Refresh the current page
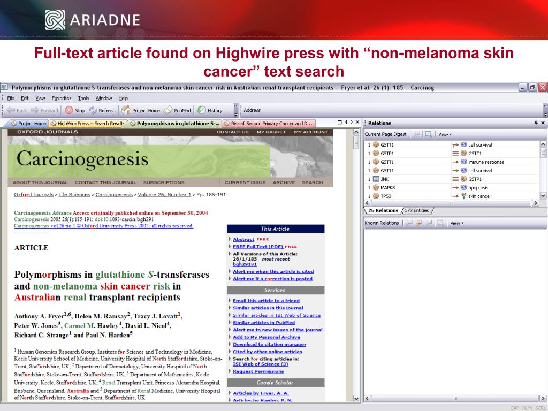The height and width of the screenshot is (411, 548). [102, 110]
